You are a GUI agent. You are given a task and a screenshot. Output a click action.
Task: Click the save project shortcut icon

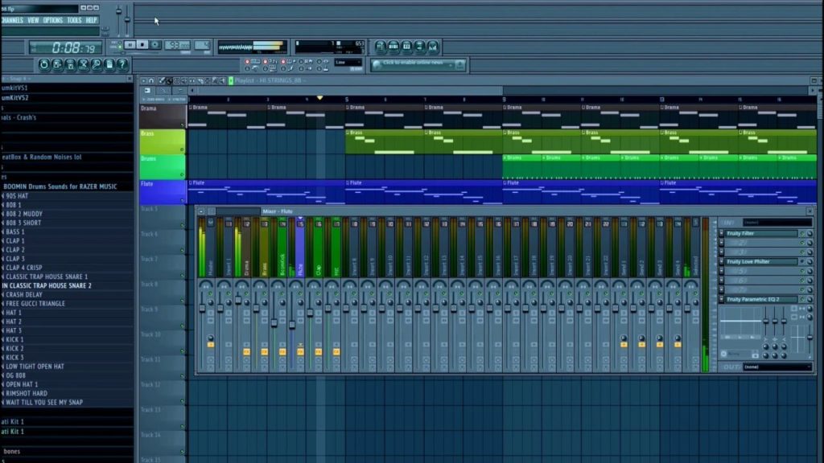tap(57, 64)
